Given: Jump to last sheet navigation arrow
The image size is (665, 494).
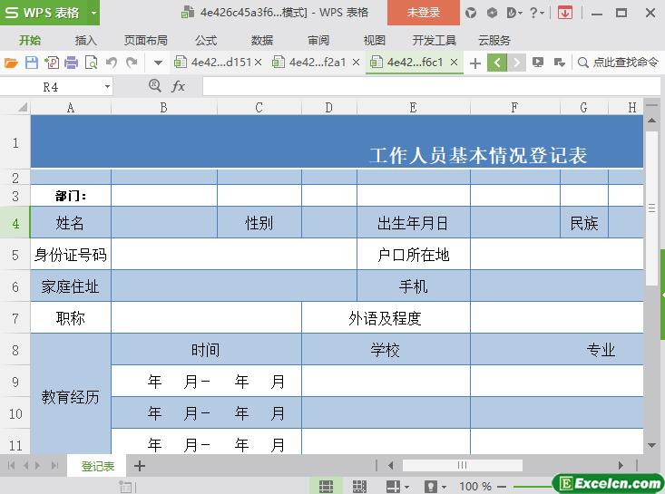Looking at the screenshot, I should pos(54,466).
